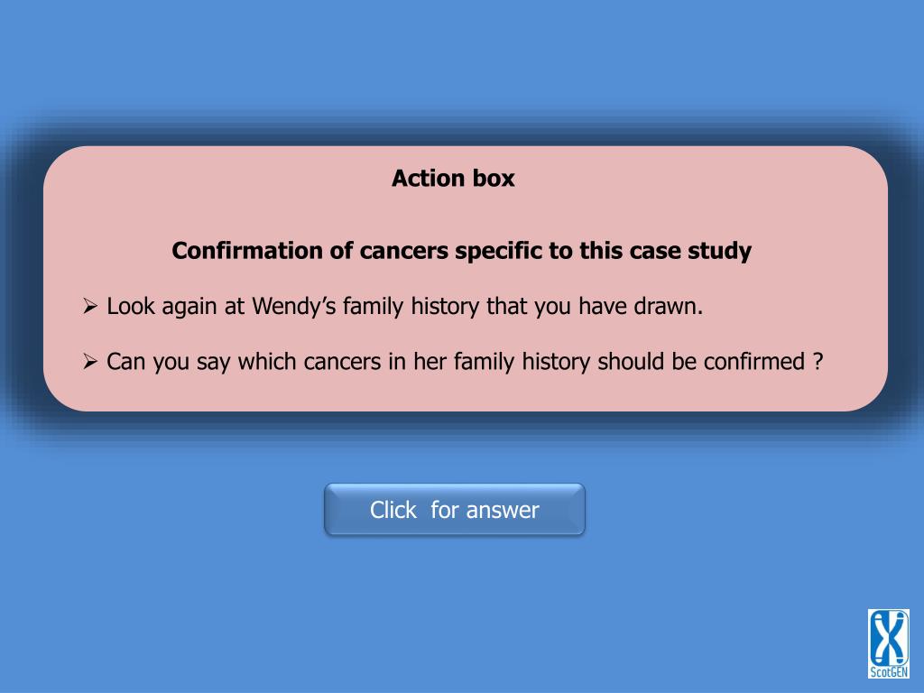Select the 'Confirmation of cancers' subheading
924x693 pixels.
point(461,251)
